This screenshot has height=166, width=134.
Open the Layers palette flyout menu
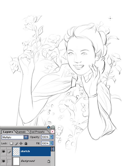pos(52,132)
